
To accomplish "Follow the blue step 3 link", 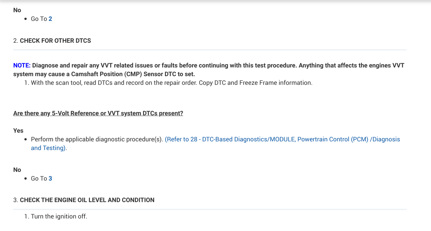I will coord(50,179).
